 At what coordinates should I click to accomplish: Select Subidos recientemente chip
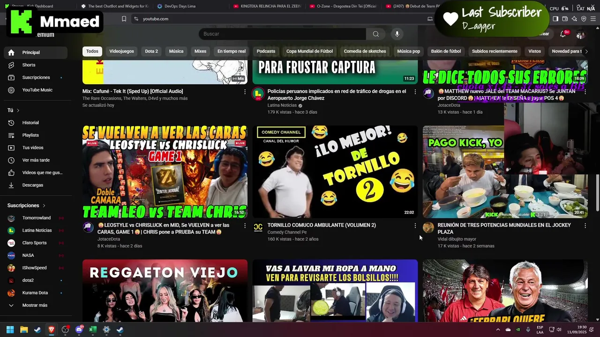pos(495,51)
